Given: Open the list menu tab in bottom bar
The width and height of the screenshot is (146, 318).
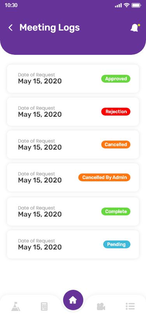Looking at the screenshot, I should click(130, 306).
